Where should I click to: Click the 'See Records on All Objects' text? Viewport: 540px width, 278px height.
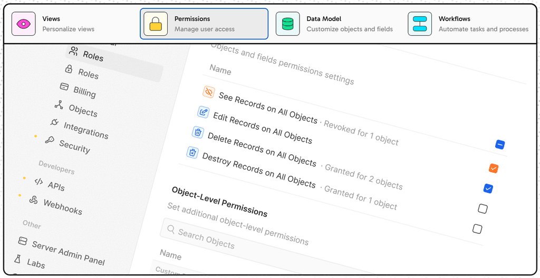[268, 108]
